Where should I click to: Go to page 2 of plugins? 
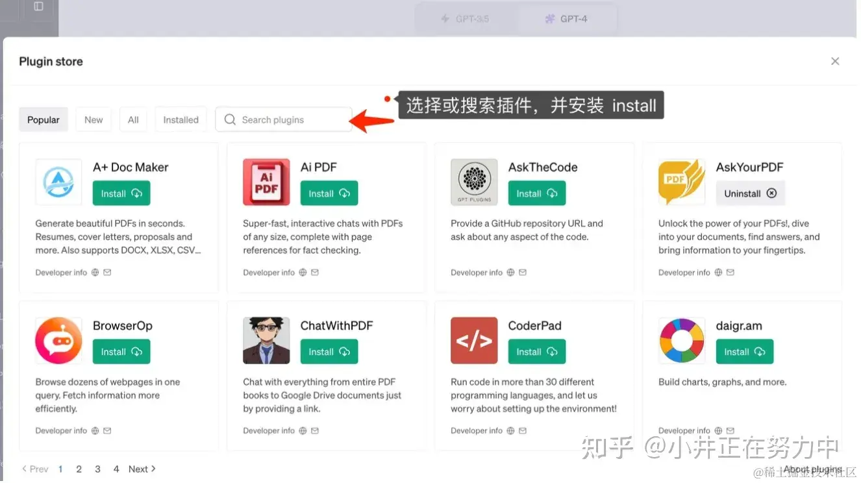[x=79, y=469]
